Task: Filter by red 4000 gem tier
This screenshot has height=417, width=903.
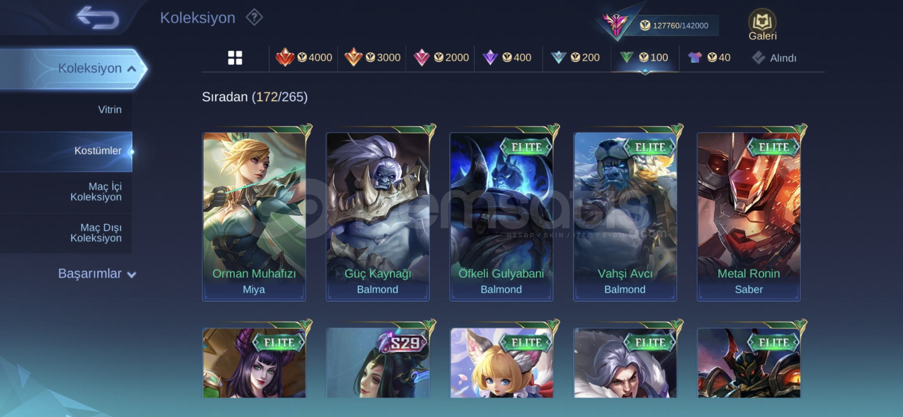Action: 304,58
